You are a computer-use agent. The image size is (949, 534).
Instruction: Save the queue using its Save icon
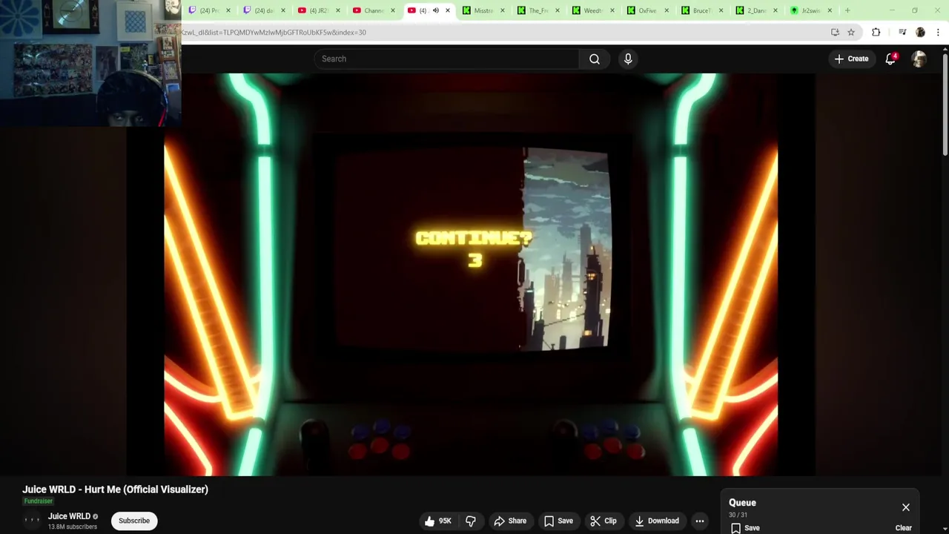click(744, 528)
